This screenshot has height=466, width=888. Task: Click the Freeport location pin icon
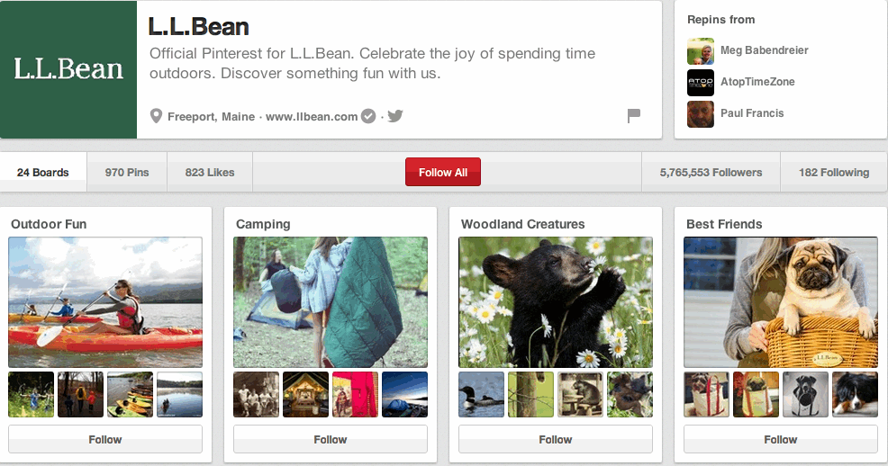click(156, 116)
